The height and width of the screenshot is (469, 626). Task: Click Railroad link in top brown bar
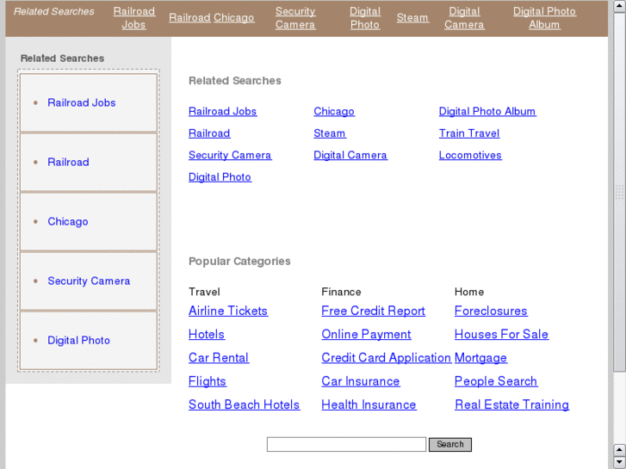[x=189, y=17]
